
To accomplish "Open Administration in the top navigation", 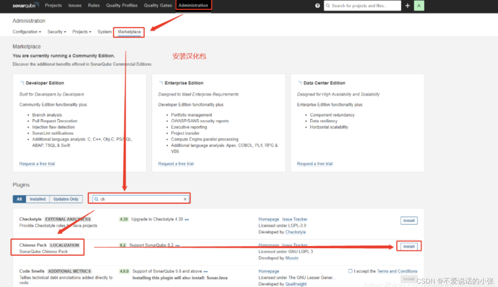I will (x=193, y=5).
